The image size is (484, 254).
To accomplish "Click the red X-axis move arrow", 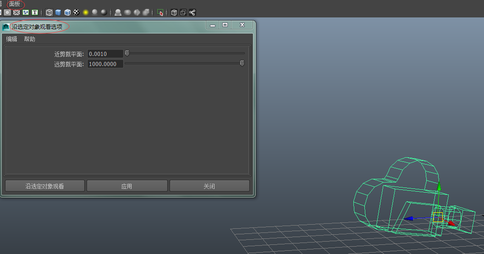I will coord(451,222).
